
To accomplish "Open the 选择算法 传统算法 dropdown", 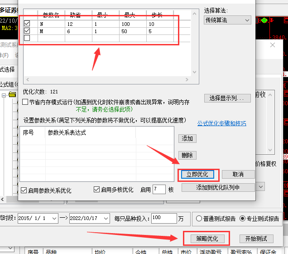I will click(x=227, y=20).
